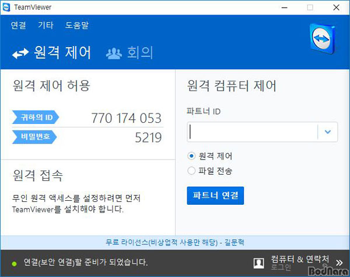Click the TeamViewer logo in the blue header
This screenshot has height=277, width=350.
[x=323, y=39]
